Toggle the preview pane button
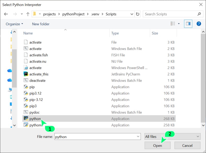The image size is (206, 153). [188, 24]
